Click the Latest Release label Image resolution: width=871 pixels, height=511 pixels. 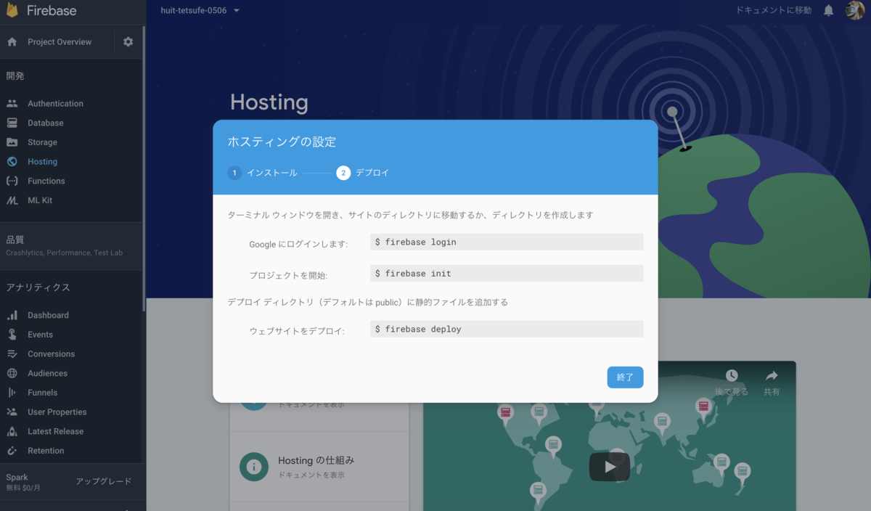(x=55, y=431)
